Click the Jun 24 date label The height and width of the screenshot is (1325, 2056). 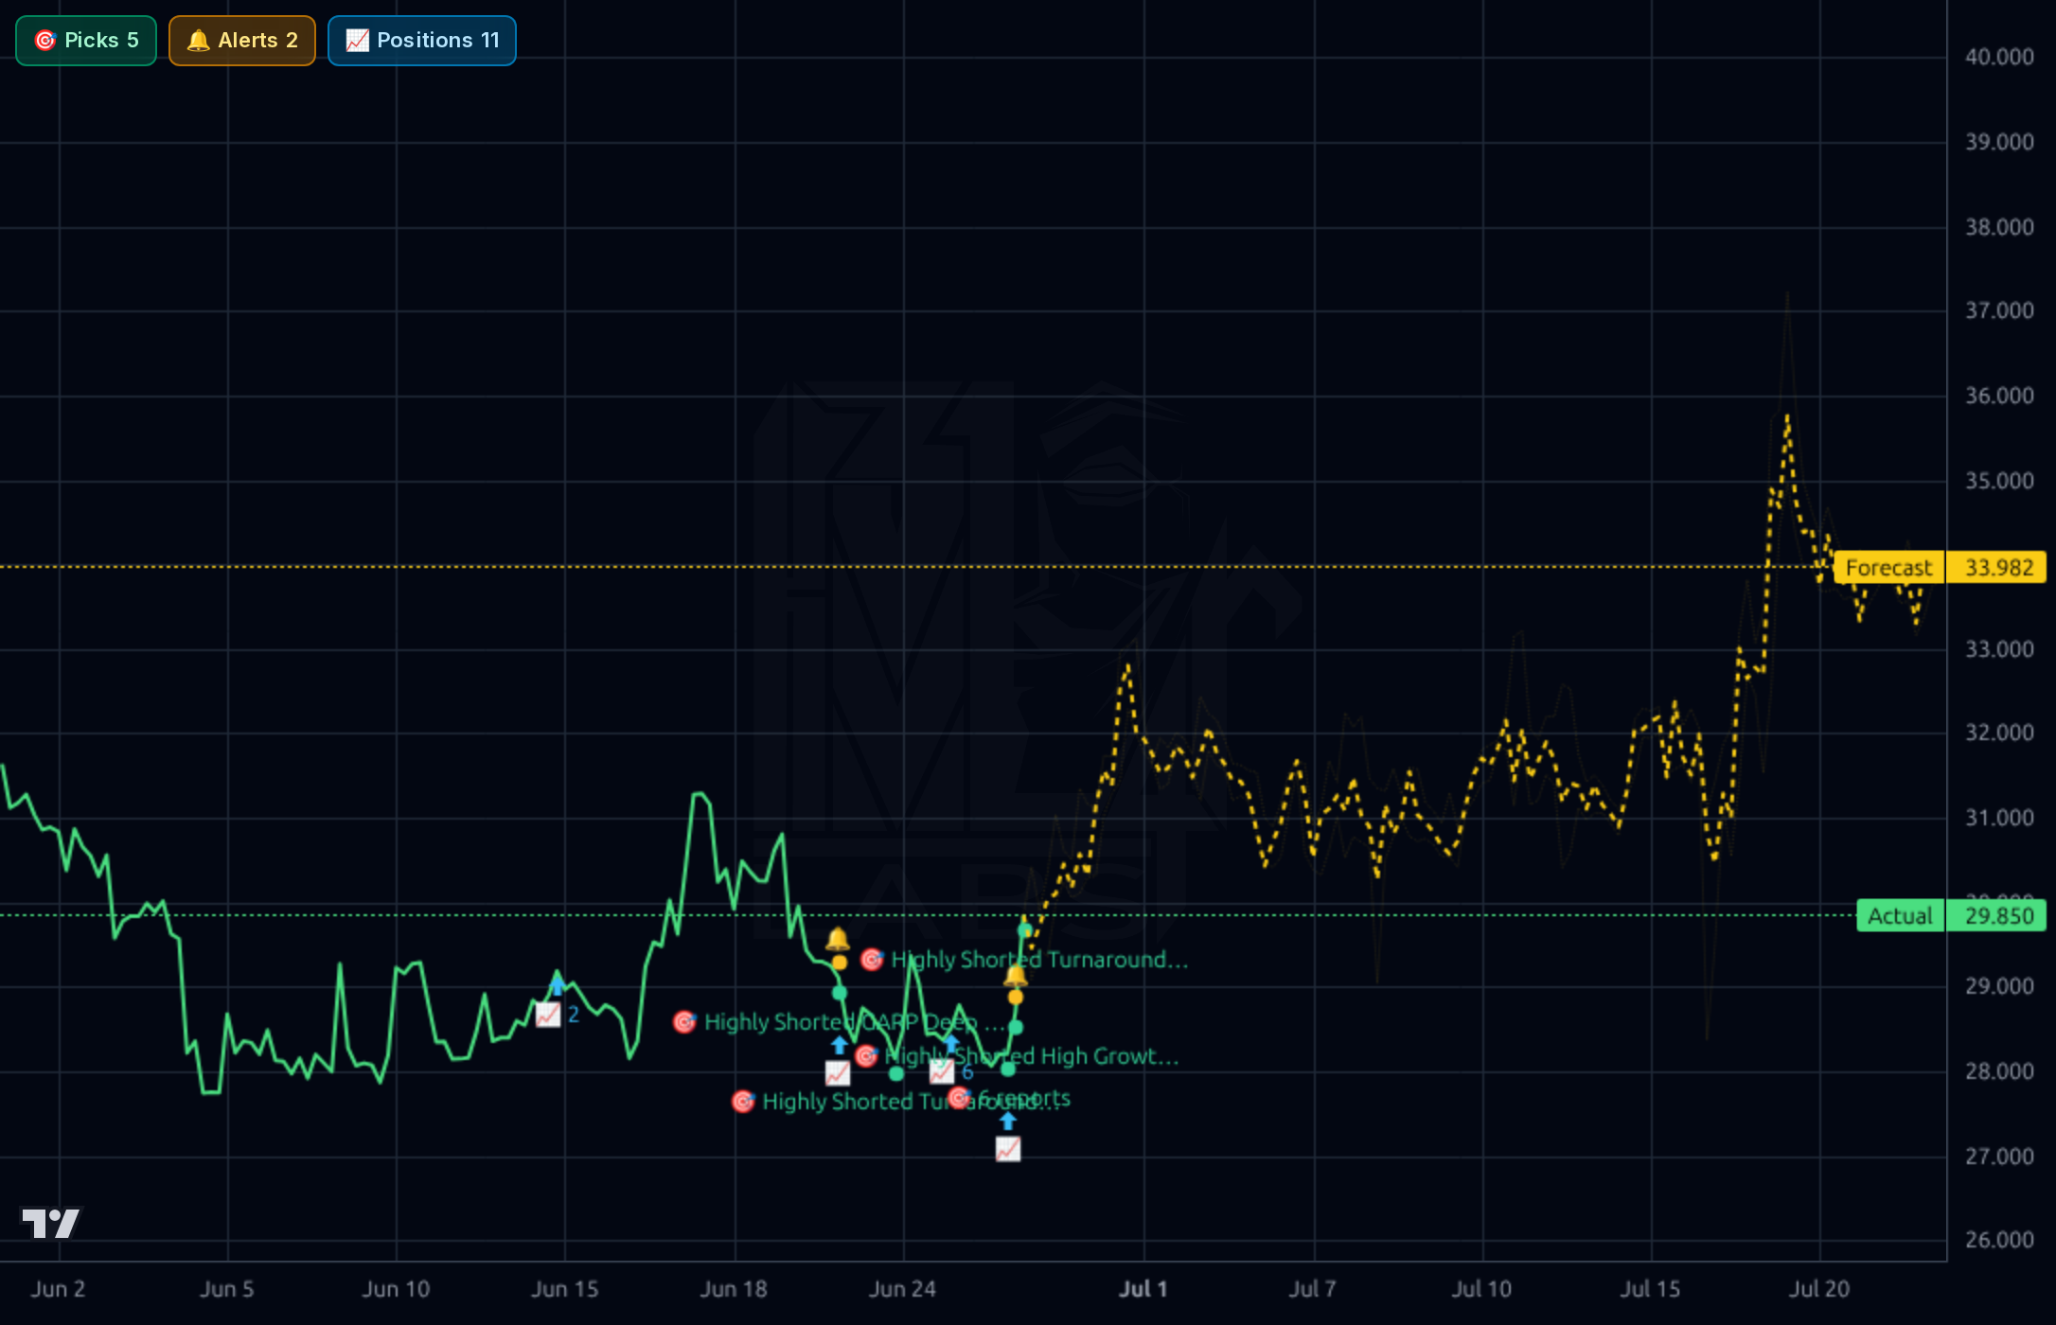coord(903,1289)
